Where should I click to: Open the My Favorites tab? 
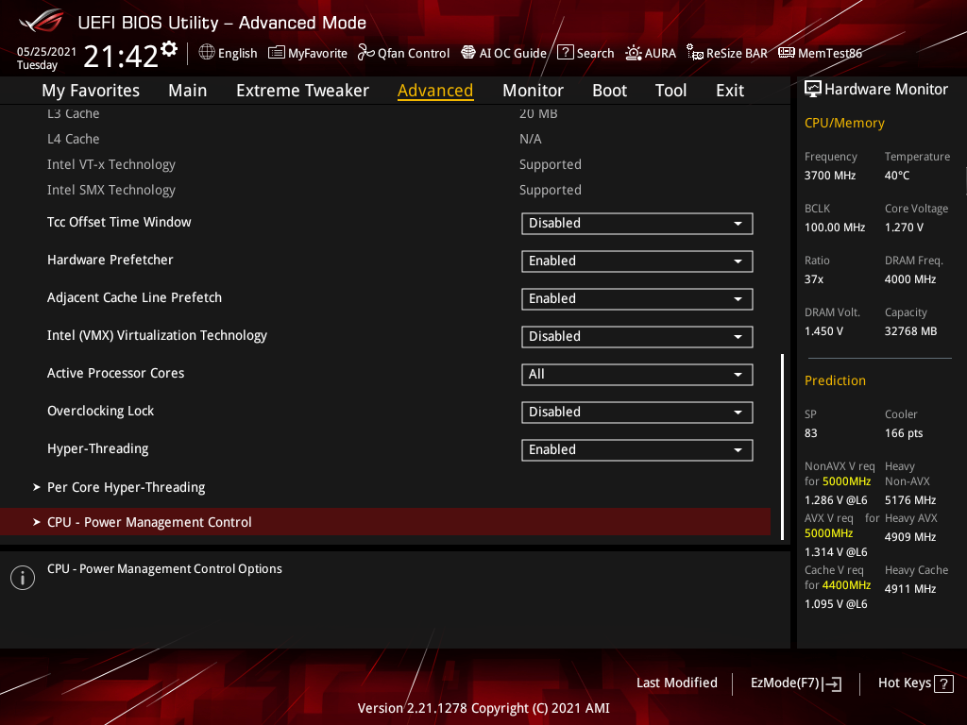91,91
